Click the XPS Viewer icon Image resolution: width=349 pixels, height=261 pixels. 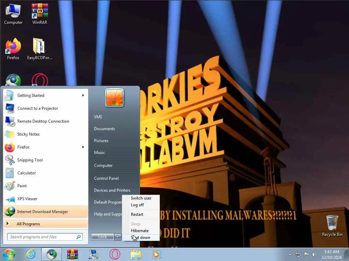click(x=10, y=199)
